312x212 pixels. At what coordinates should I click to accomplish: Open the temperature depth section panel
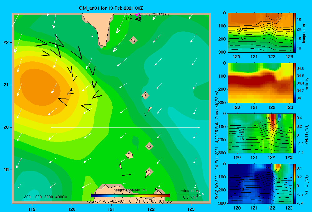tap(261, 33)
